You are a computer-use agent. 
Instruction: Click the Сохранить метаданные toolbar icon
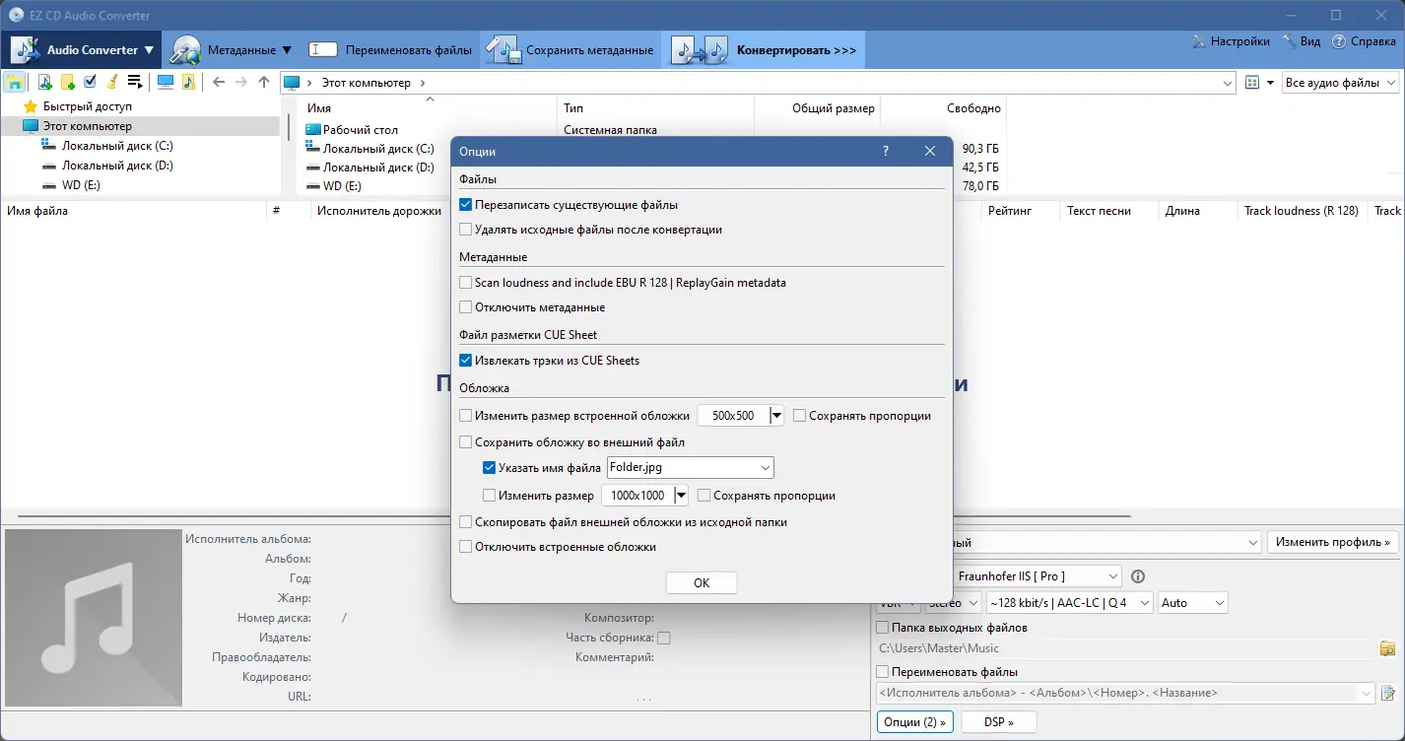(x=502, y=50)
